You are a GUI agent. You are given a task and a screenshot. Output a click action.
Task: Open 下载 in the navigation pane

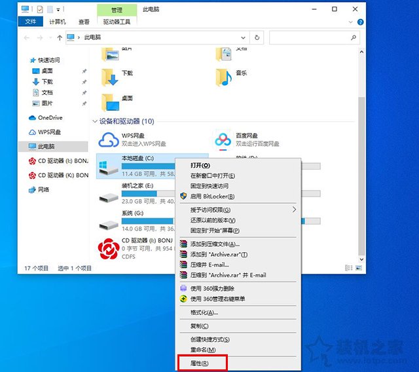pos(47,82)
